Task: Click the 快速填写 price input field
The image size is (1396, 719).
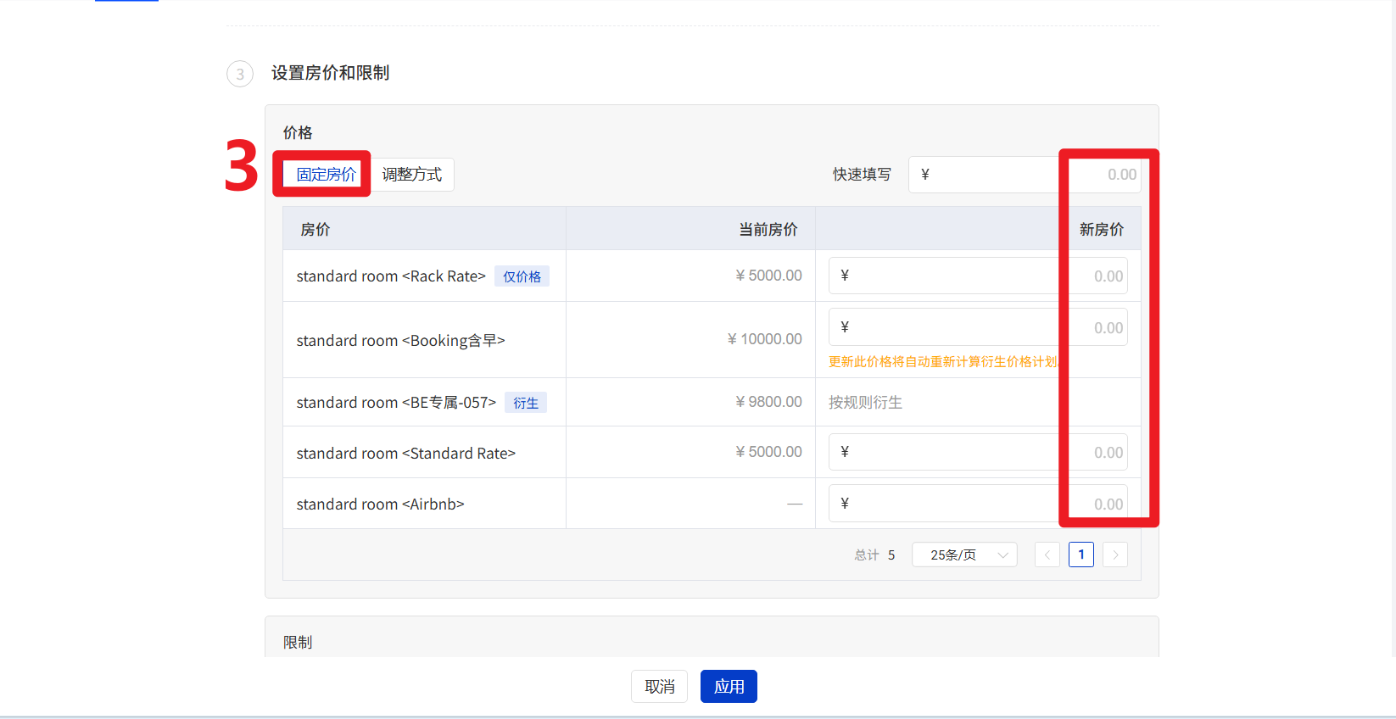Action: point(1025,175)
